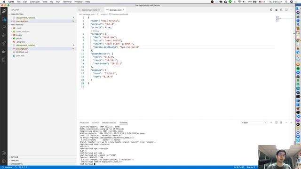This screenshot has width=301, height=169.
Task: Click the terminal panel scrollbar
Action: pyautogui.click(x=295, y=143)
